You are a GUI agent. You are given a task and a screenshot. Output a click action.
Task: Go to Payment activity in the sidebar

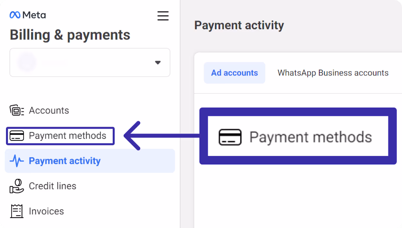64,161
